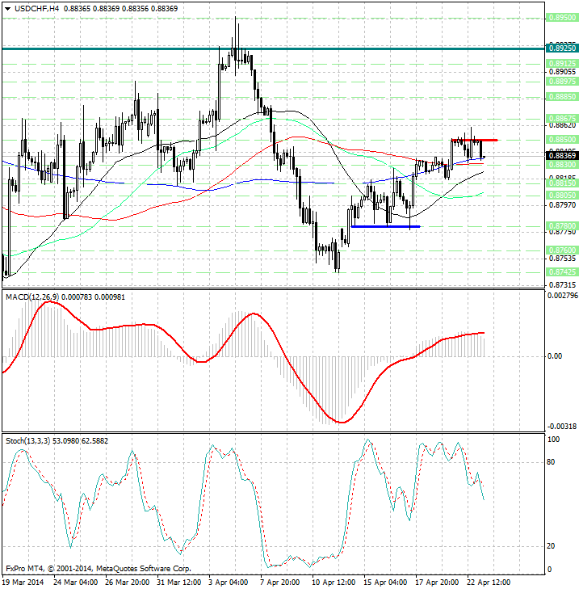Click the 0.88150 green price level label

point(560,183)
